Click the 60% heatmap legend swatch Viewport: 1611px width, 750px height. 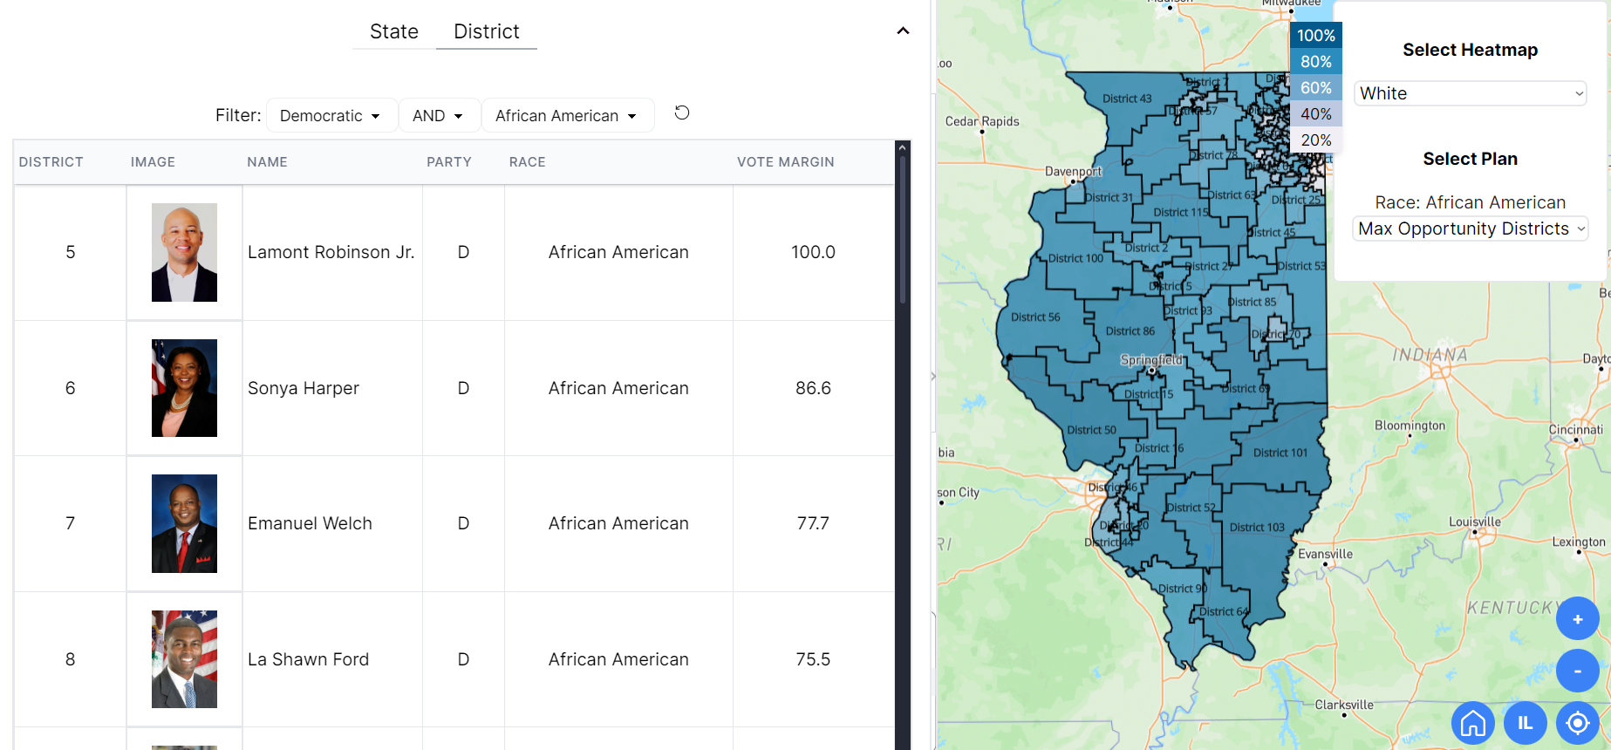pos(1315,88)
